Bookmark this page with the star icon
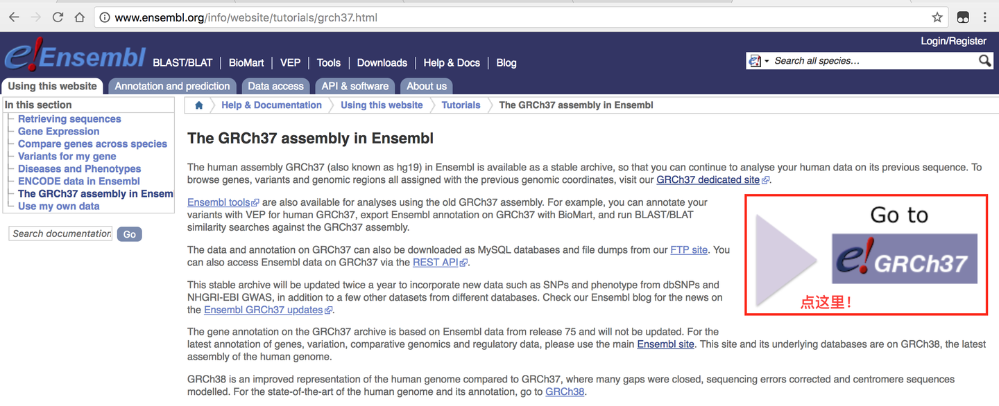The height and width of the screenshot is (406, 999). click(x=937, y=17)
